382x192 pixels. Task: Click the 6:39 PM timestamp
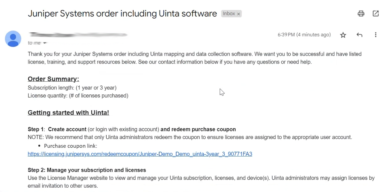tap(304, 35)
